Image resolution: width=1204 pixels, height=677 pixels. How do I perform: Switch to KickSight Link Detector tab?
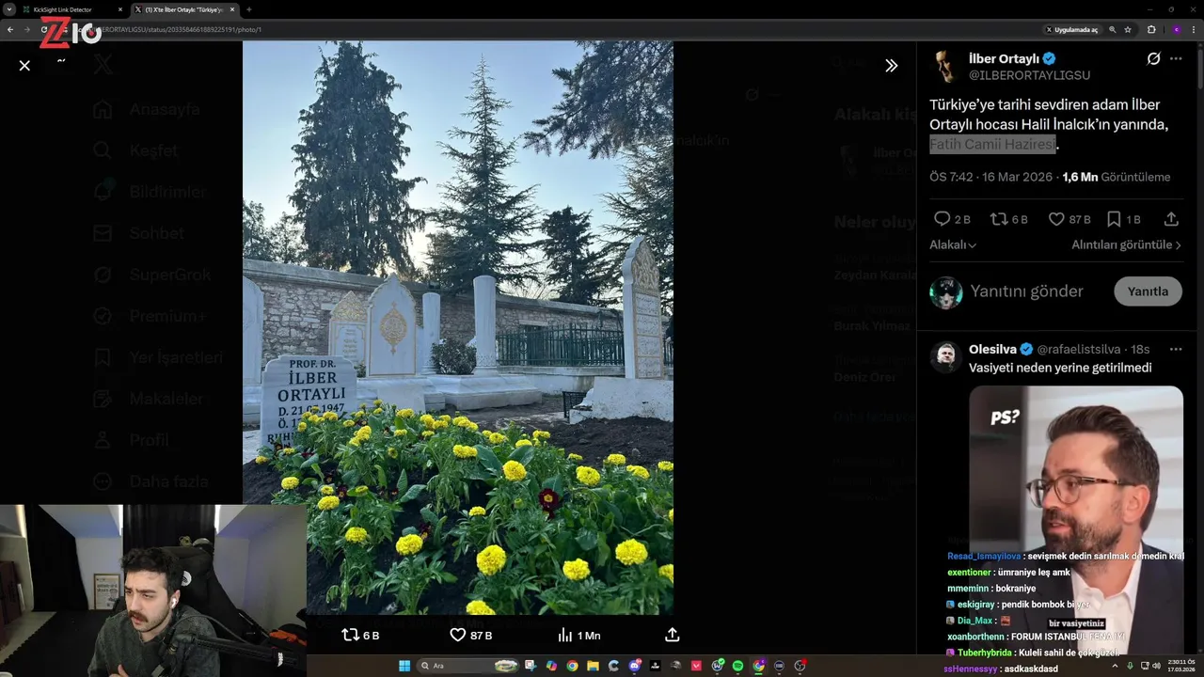pyautogui.click(x=73, y=9)
